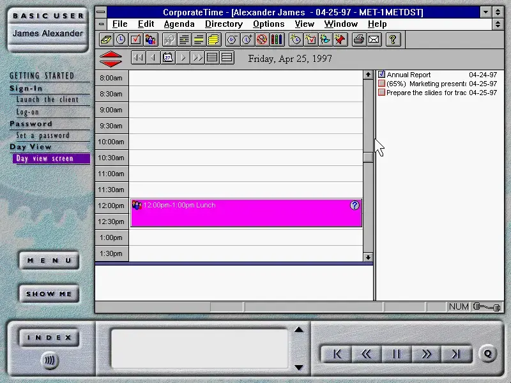Jump to the first tutorial step
Viewport: 511px width, 383px height.
[337, 354]
